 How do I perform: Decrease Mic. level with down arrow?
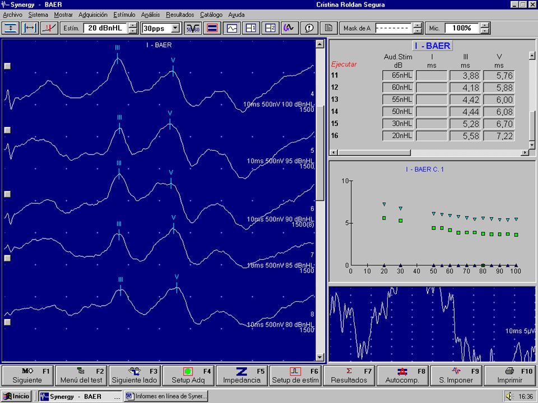tap(484, 31)
